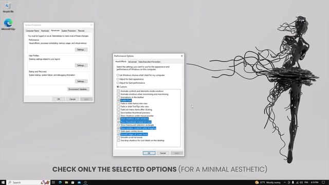Check 'Use drop shadows for icon labels'
Image resolution: width=329 pixels, height=185 pixels.
pyautogui.click(x=119, y=140)
